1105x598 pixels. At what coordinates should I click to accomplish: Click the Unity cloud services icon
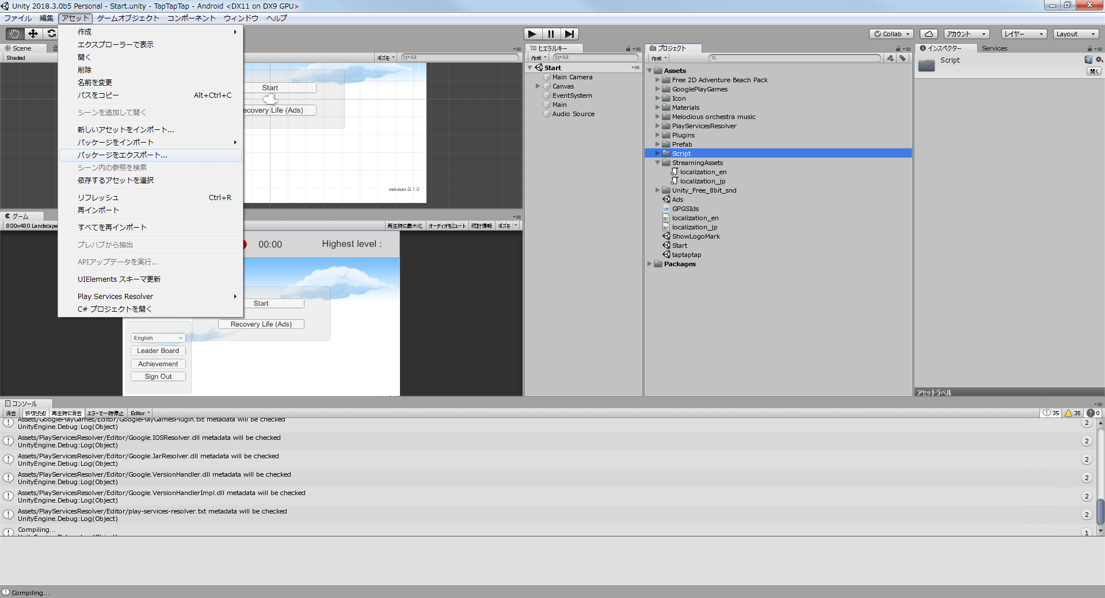click(x=928, y=33)
